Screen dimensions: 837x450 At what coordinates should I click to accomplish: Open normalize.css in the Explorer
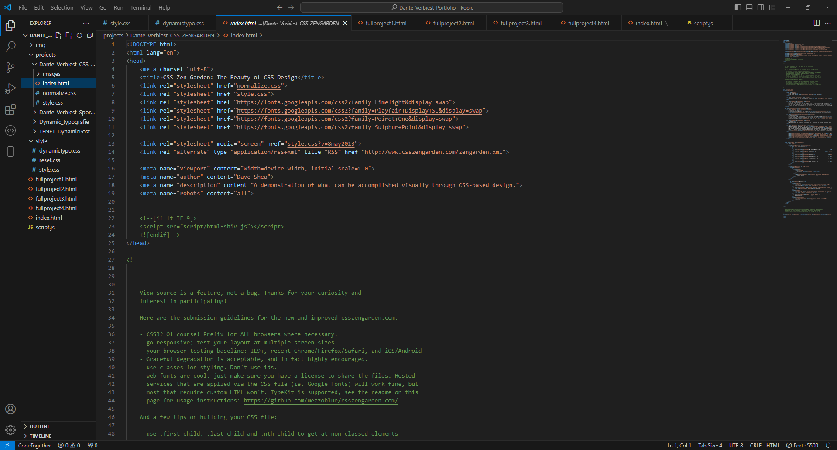point(58,93)
